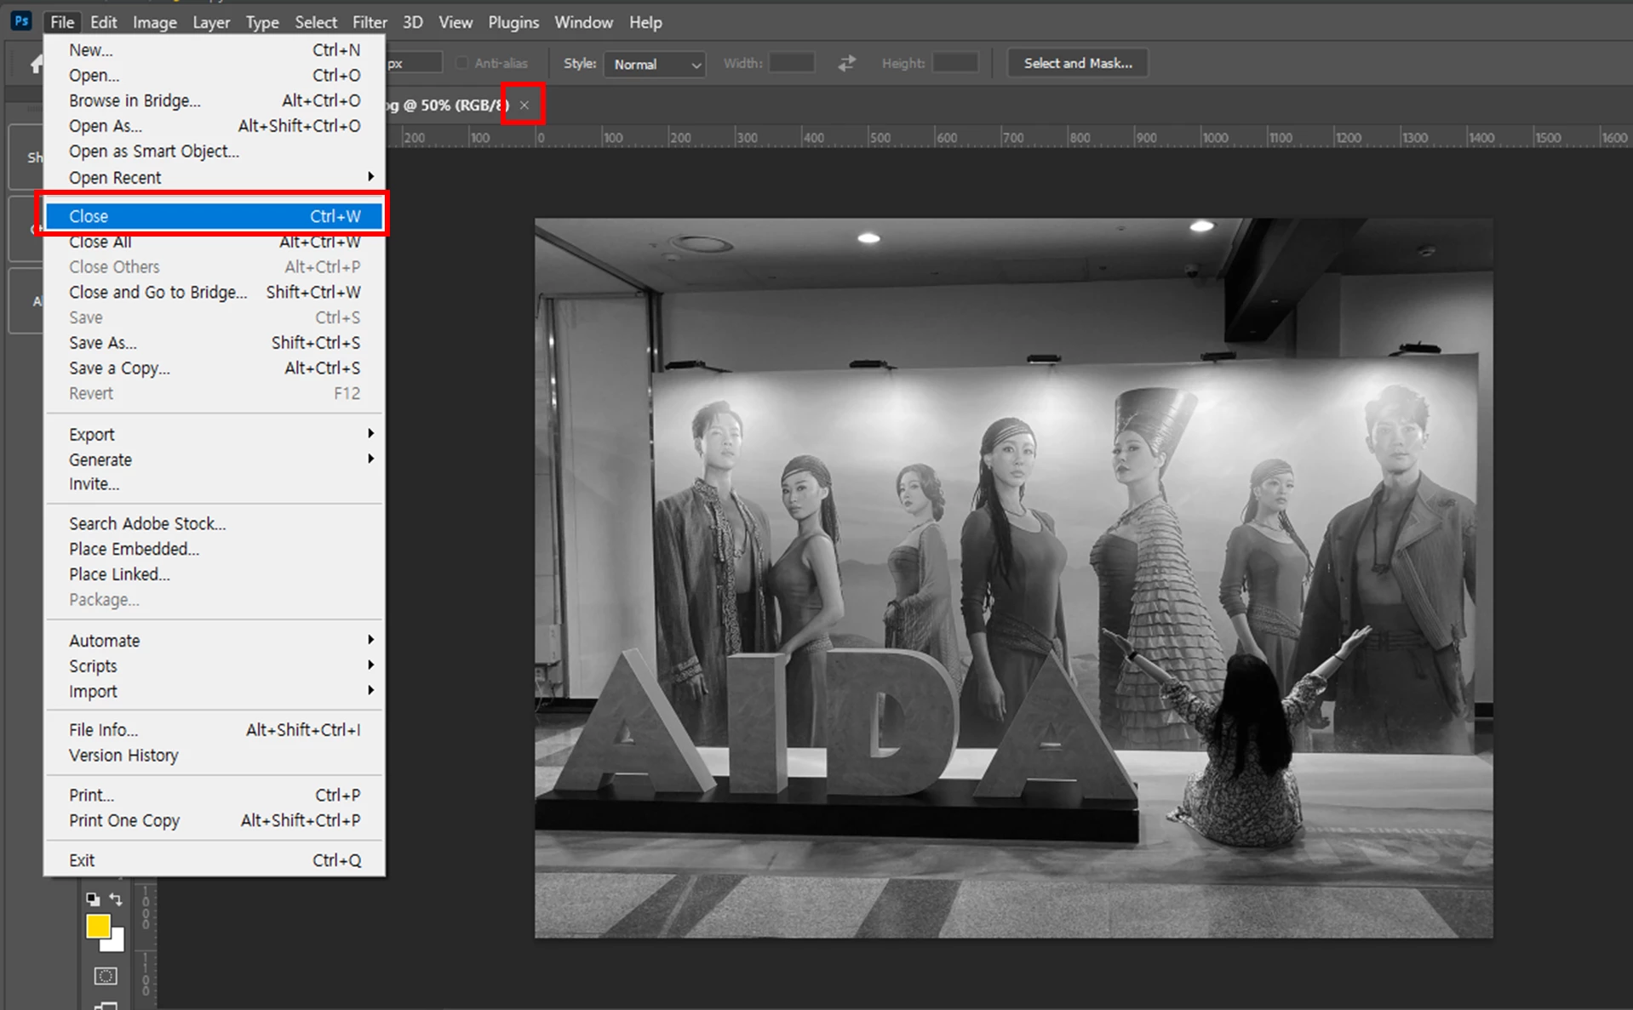Open Version History
This screenshot has width=1633, height=1010.
215,756
